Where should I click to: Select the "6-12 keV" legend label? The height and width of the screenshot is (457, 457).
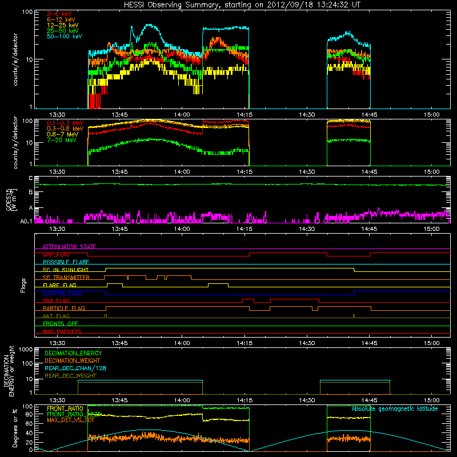(x=61, y=19)
